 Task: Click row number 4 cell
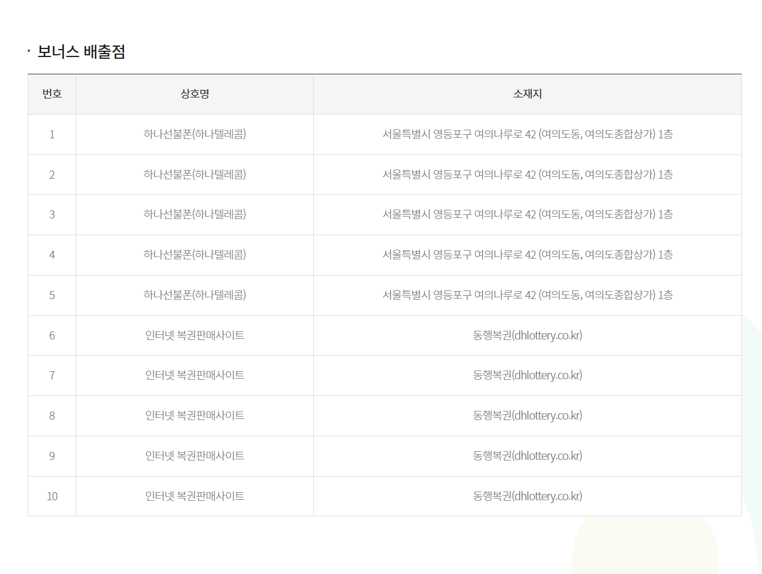pos(52,255)
